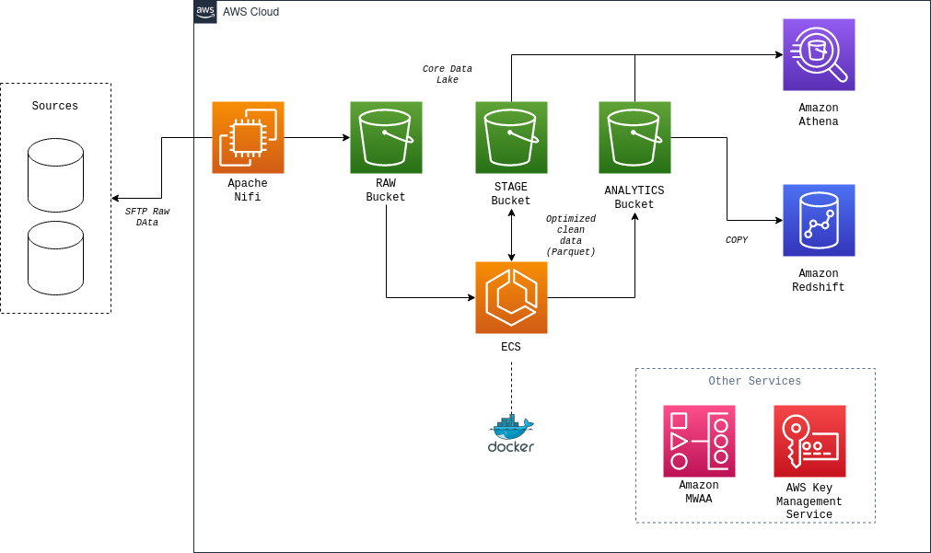Click the 'Core Data Lake' annotation
The height and width of the screenshot is (553, 931).
[x=448, y=75]
